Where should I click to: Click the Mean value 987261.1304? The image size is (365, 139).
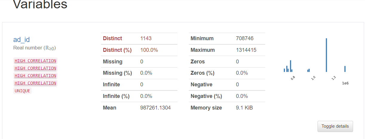click(x=155, y=108)
